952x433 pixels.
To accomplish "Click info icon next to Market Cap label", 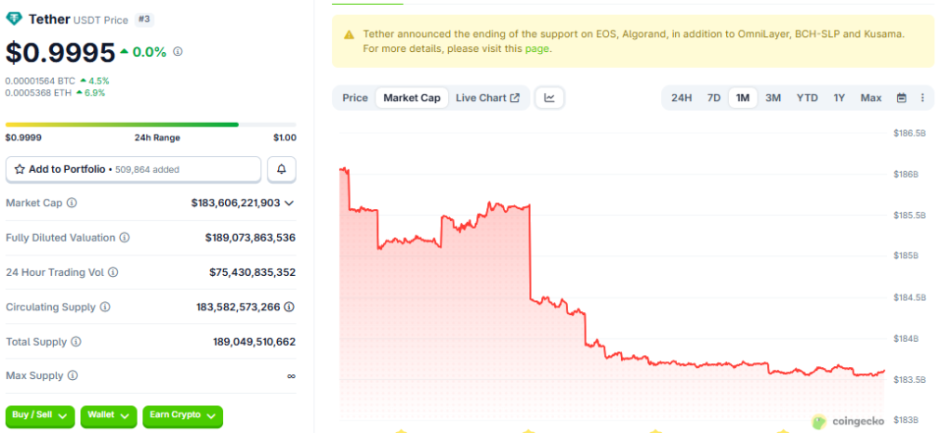I will [72, 203].
